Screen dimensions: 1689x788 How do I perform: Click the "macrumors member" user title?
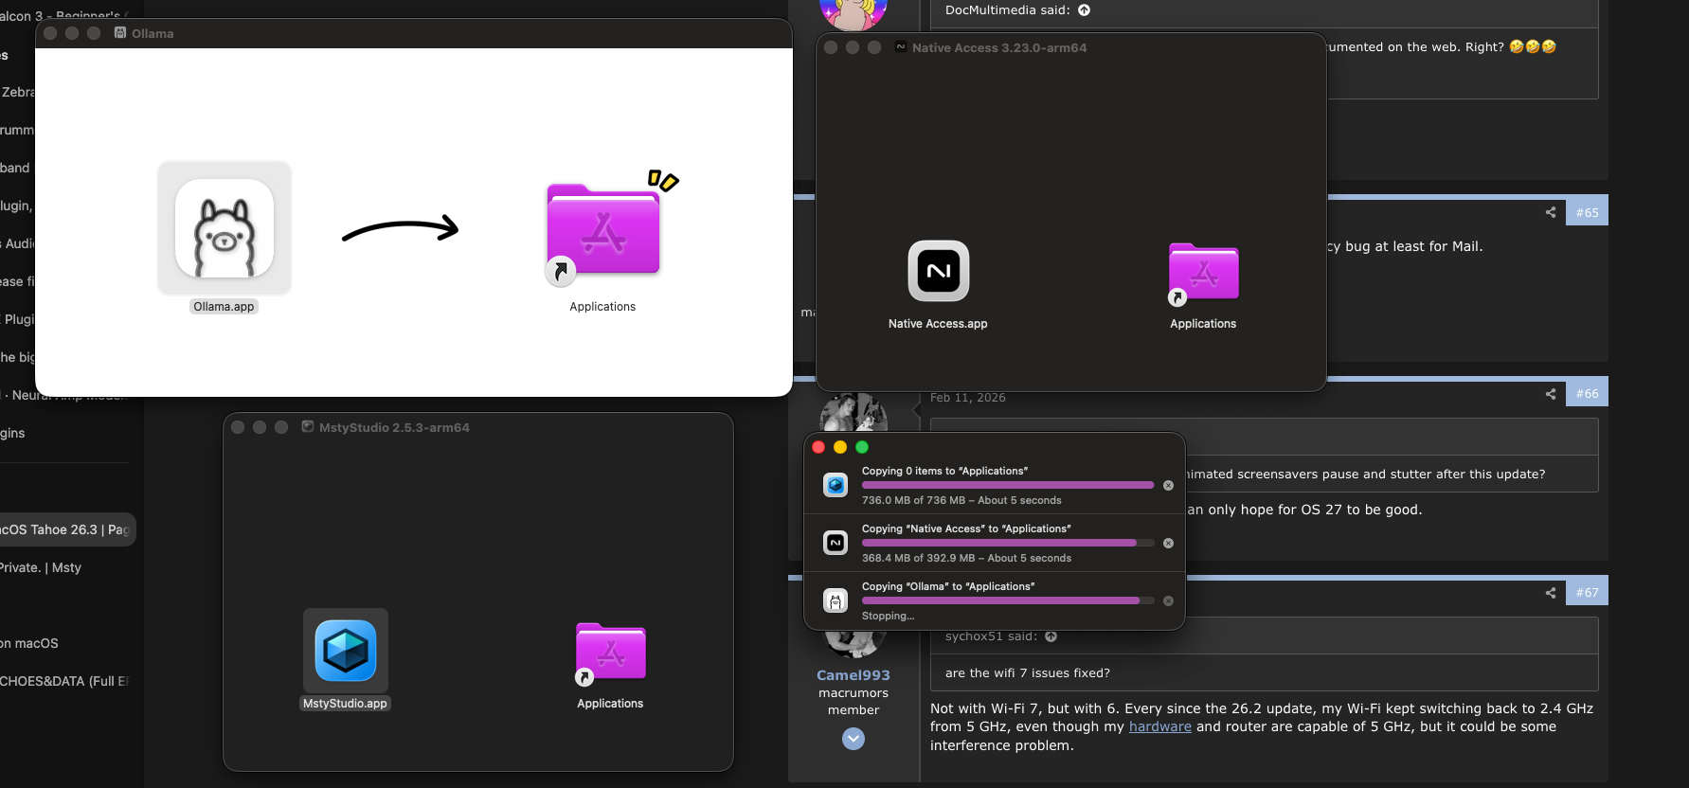click(x=853, y=702)
